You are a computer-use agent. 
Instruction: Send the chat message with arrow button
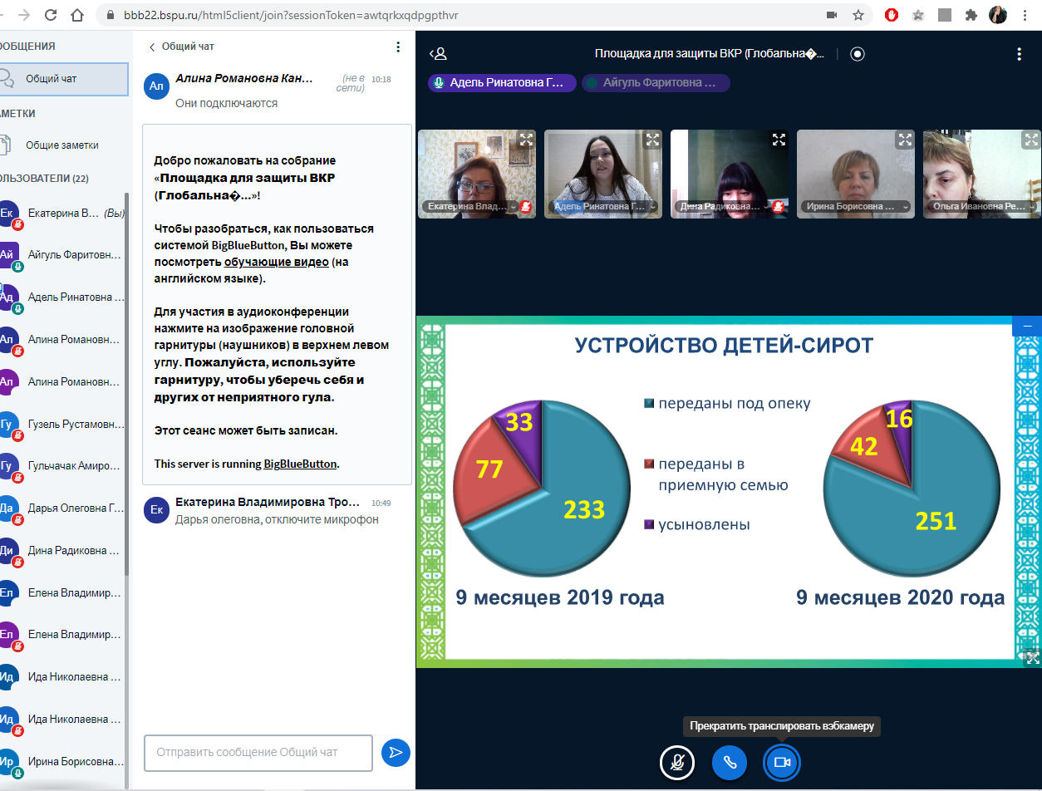396,752
